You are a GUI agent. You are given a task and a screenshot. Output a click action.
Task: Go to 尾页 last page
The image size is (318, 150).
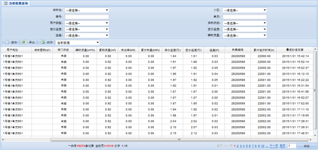[x=283, y=146]
